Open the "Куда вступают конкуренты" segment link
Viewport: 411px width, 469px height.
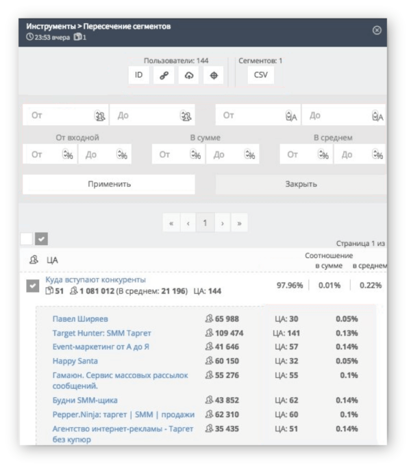pyautogui.click(x=95, y=279)
